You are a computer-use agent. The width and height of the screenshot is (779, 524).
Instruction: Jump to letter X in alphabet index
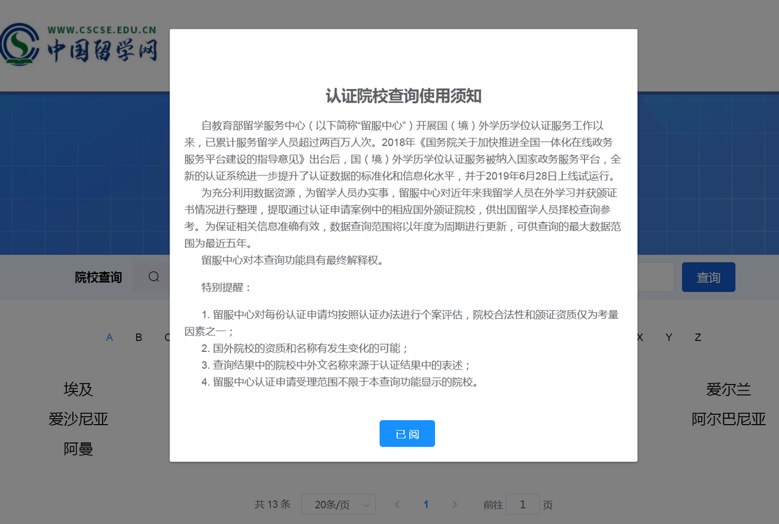point(639,337)
